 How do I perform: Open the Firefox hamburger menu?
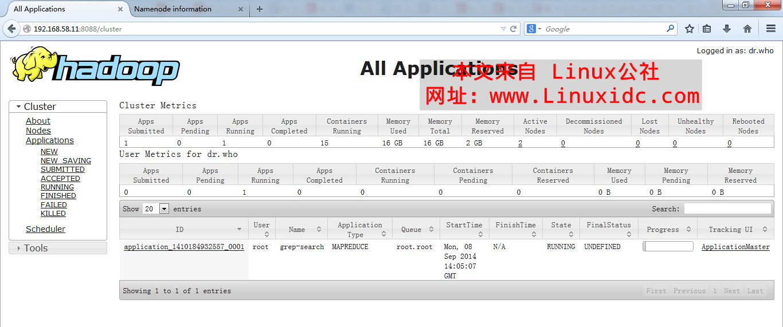pos(771,29)
